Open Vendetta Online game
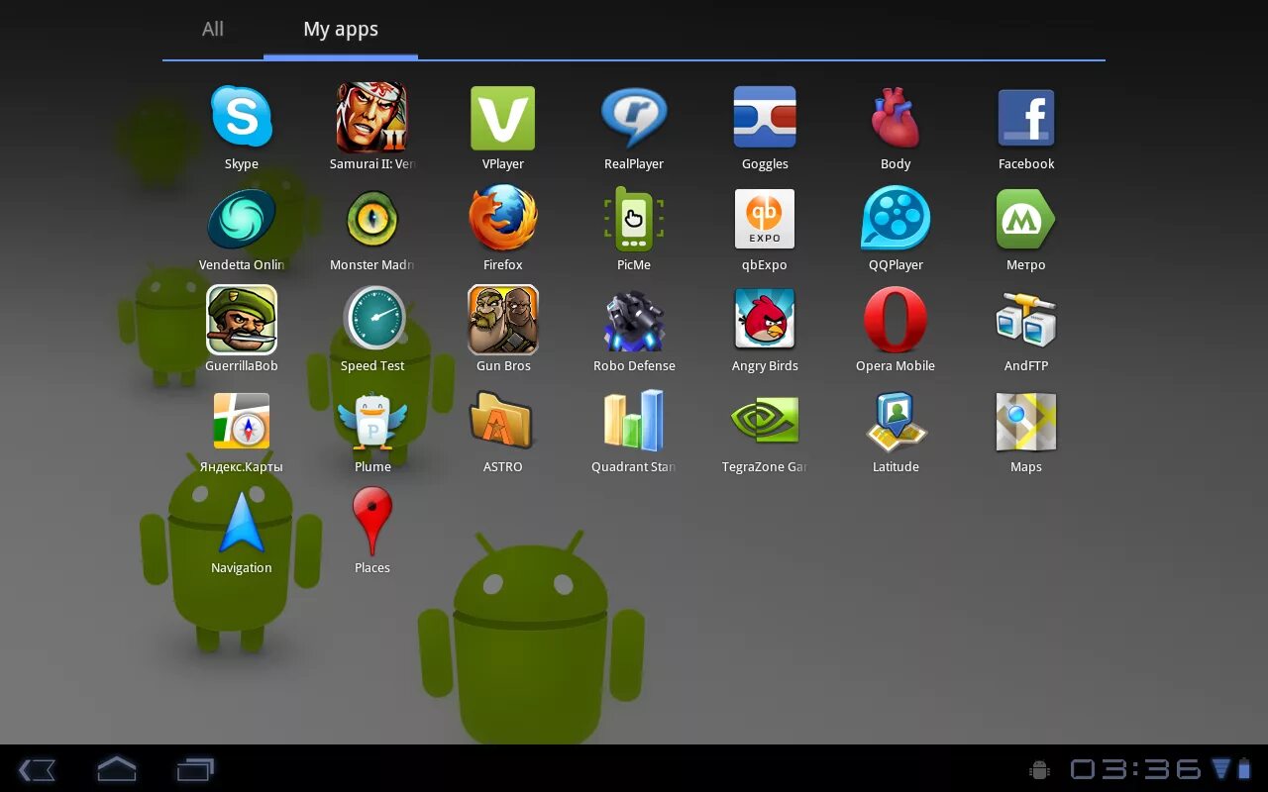This screenshot has width=1268, height=792. [242, 219]
